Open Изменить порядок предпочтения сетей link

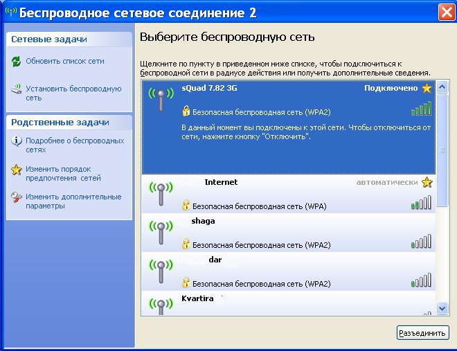[x=63, y=174]
